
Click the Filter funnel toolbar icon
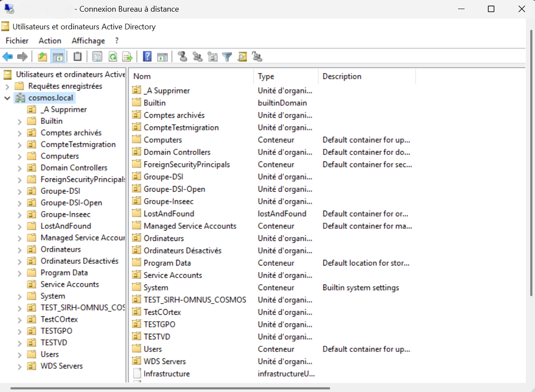coord(227,57)
